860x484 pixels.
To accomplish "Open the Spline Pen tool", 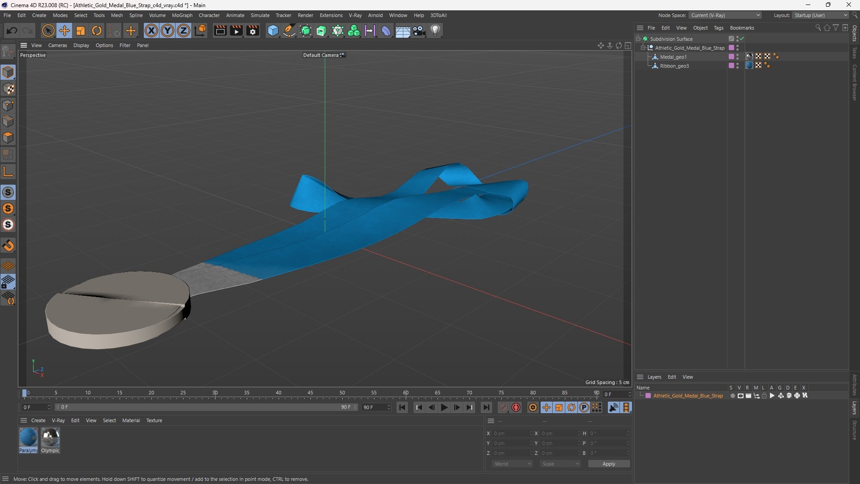I will pyautogui.click(x=289, y=30).
